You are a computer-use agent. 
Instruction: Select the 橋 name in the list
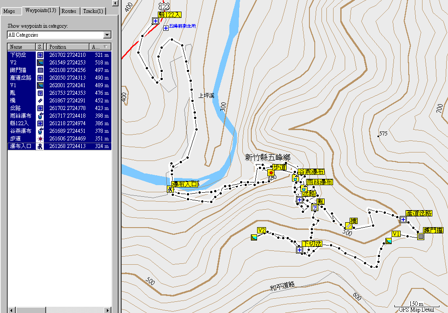[x=13, y=101]
